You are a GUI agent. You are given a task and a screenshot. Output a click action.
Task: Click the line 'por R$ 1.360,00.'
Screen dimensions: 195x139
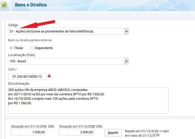(x=20, y=103)
